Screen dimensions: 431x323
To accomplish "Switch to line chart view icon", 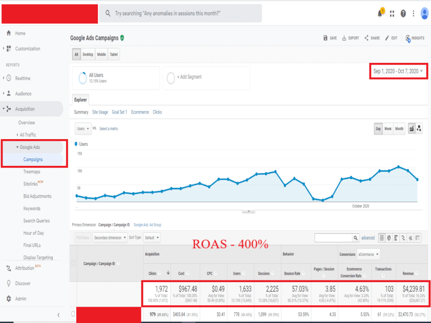I will click(x=412, y=128).
